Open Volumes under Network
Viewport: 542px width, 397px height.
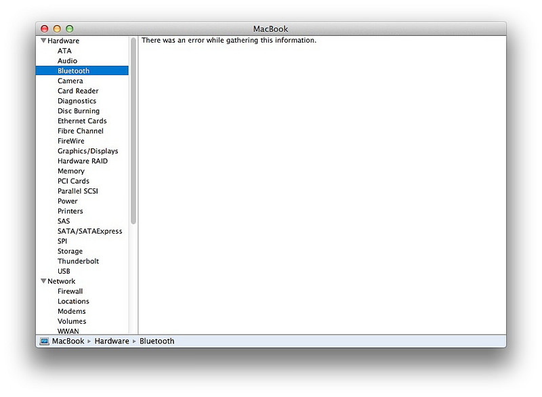72,321
